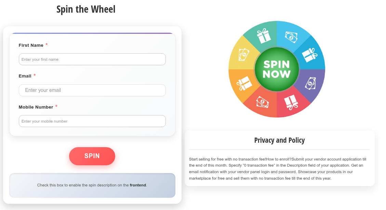Click the Email field label
This screenshot has width=386, height=210.
[25, 76]
